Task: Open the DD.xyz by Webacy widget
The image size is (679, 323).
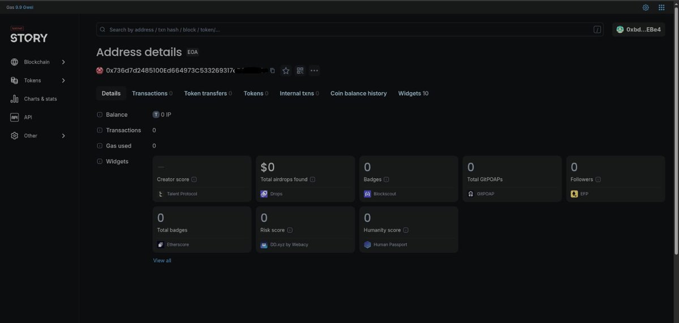Action: (306, 230)
